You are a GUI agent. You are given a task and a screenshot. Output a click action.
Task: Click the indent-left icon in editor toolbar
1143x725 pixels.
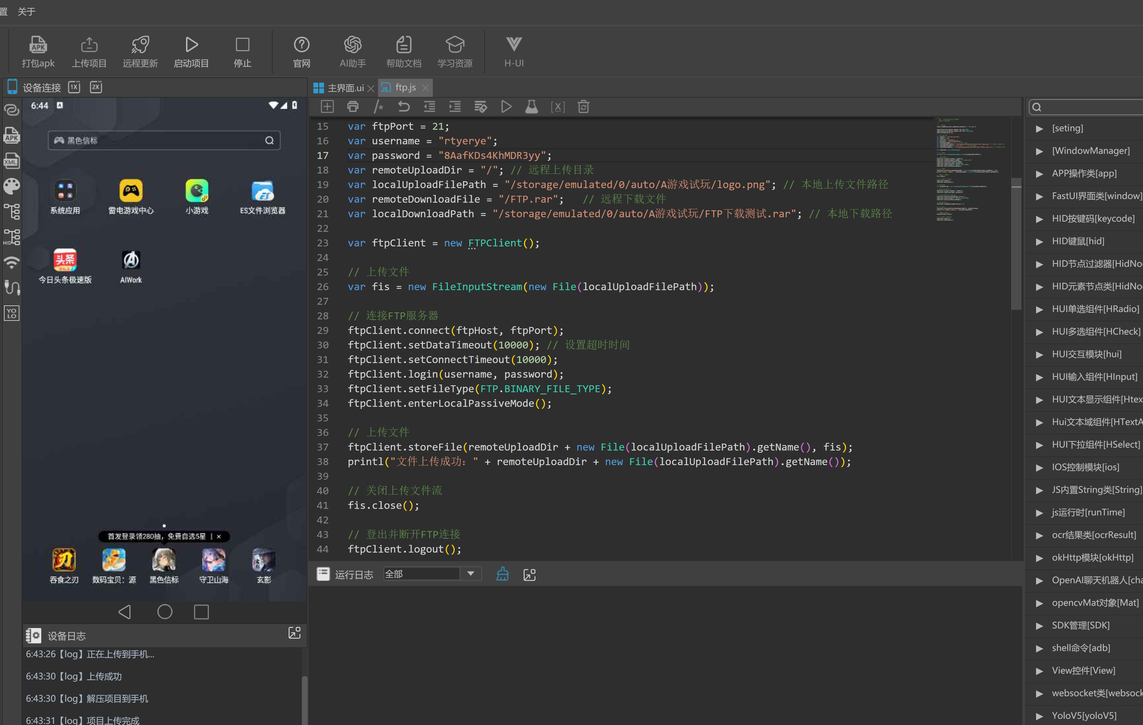pyautogui.click(x=430, y=107)
